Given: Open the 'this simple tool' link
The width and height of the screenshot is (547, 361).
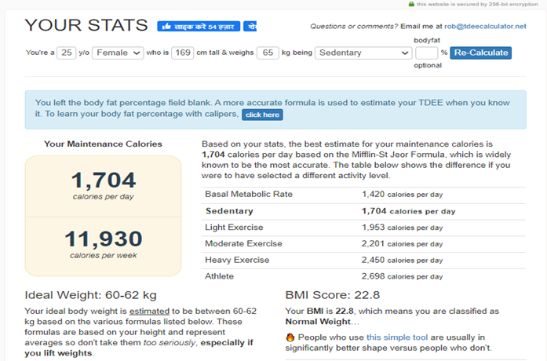Looking at the screenshot, I should click(397, 337).
